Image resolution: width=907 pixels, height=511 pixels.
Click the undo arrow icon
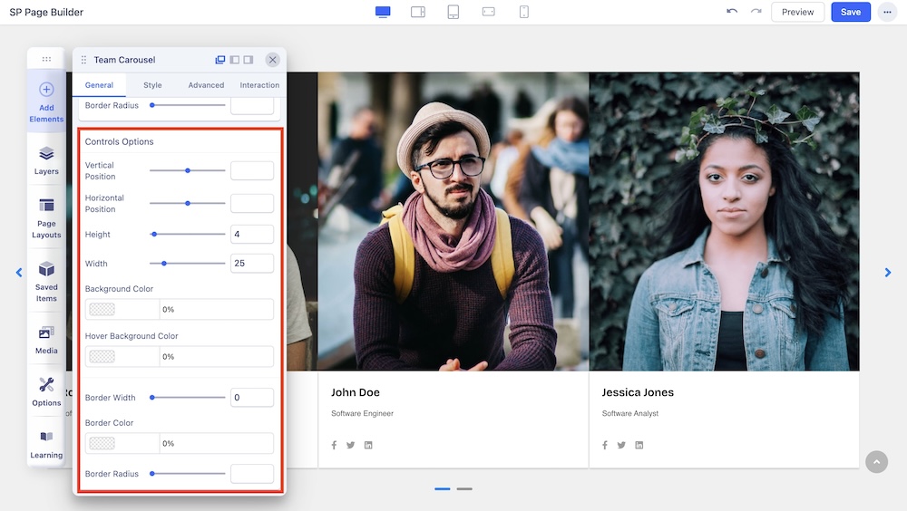(732, 12)
